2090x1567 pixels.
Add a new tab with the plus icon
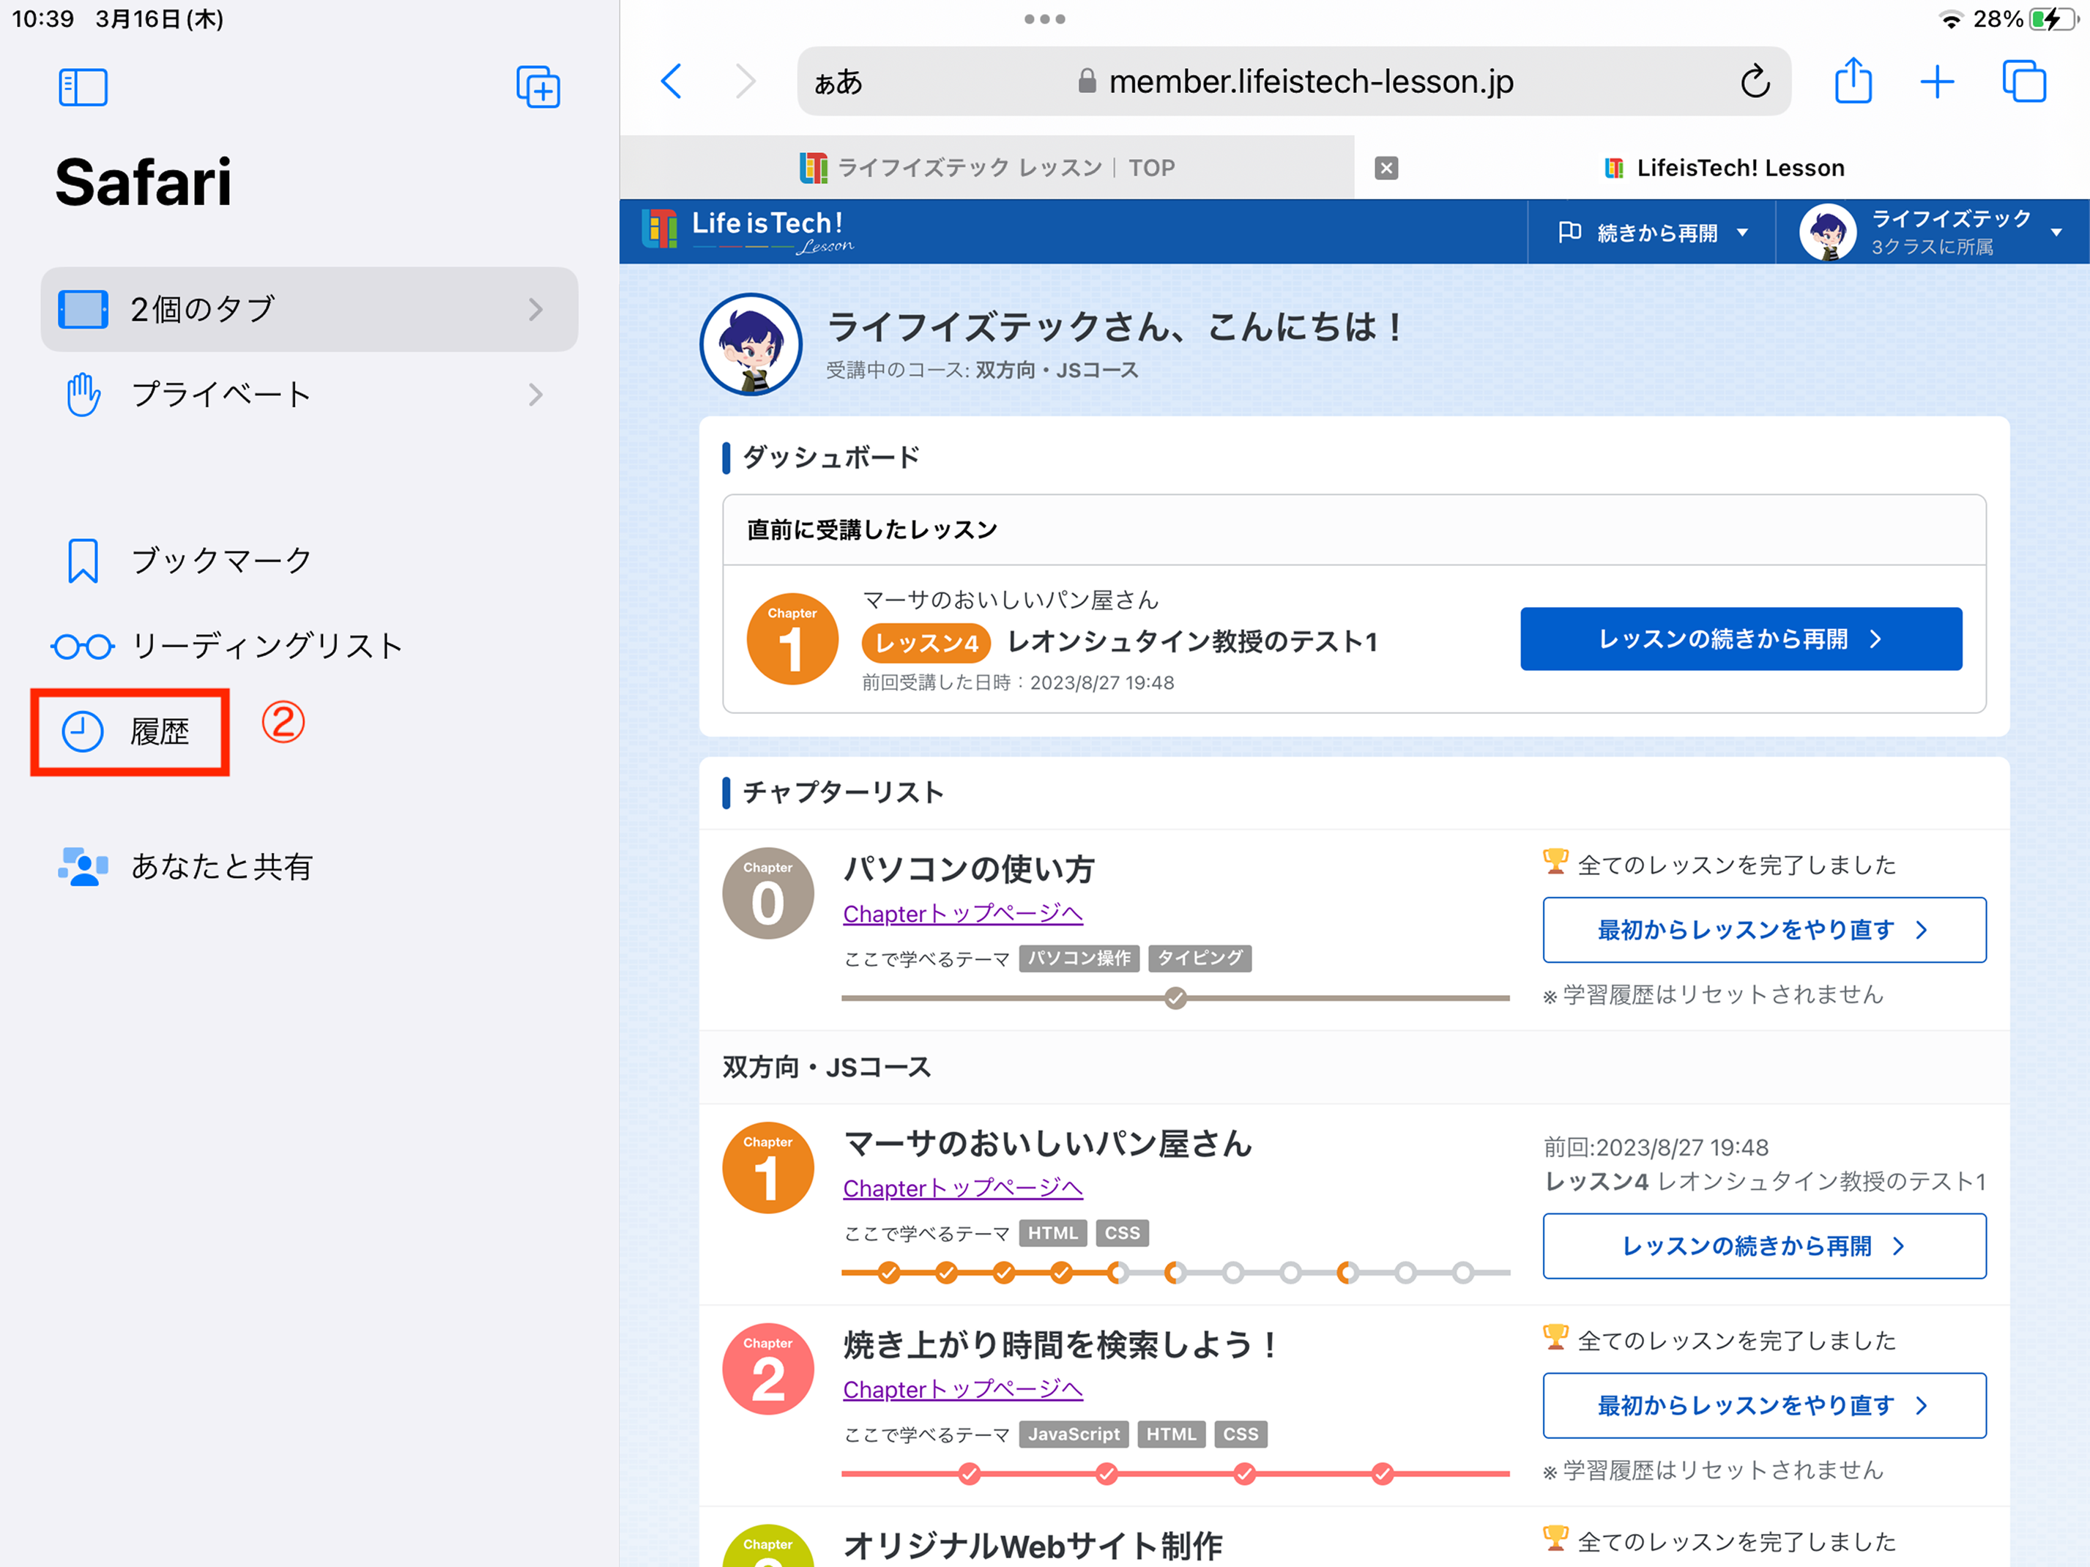click(x=1936, y=81)
